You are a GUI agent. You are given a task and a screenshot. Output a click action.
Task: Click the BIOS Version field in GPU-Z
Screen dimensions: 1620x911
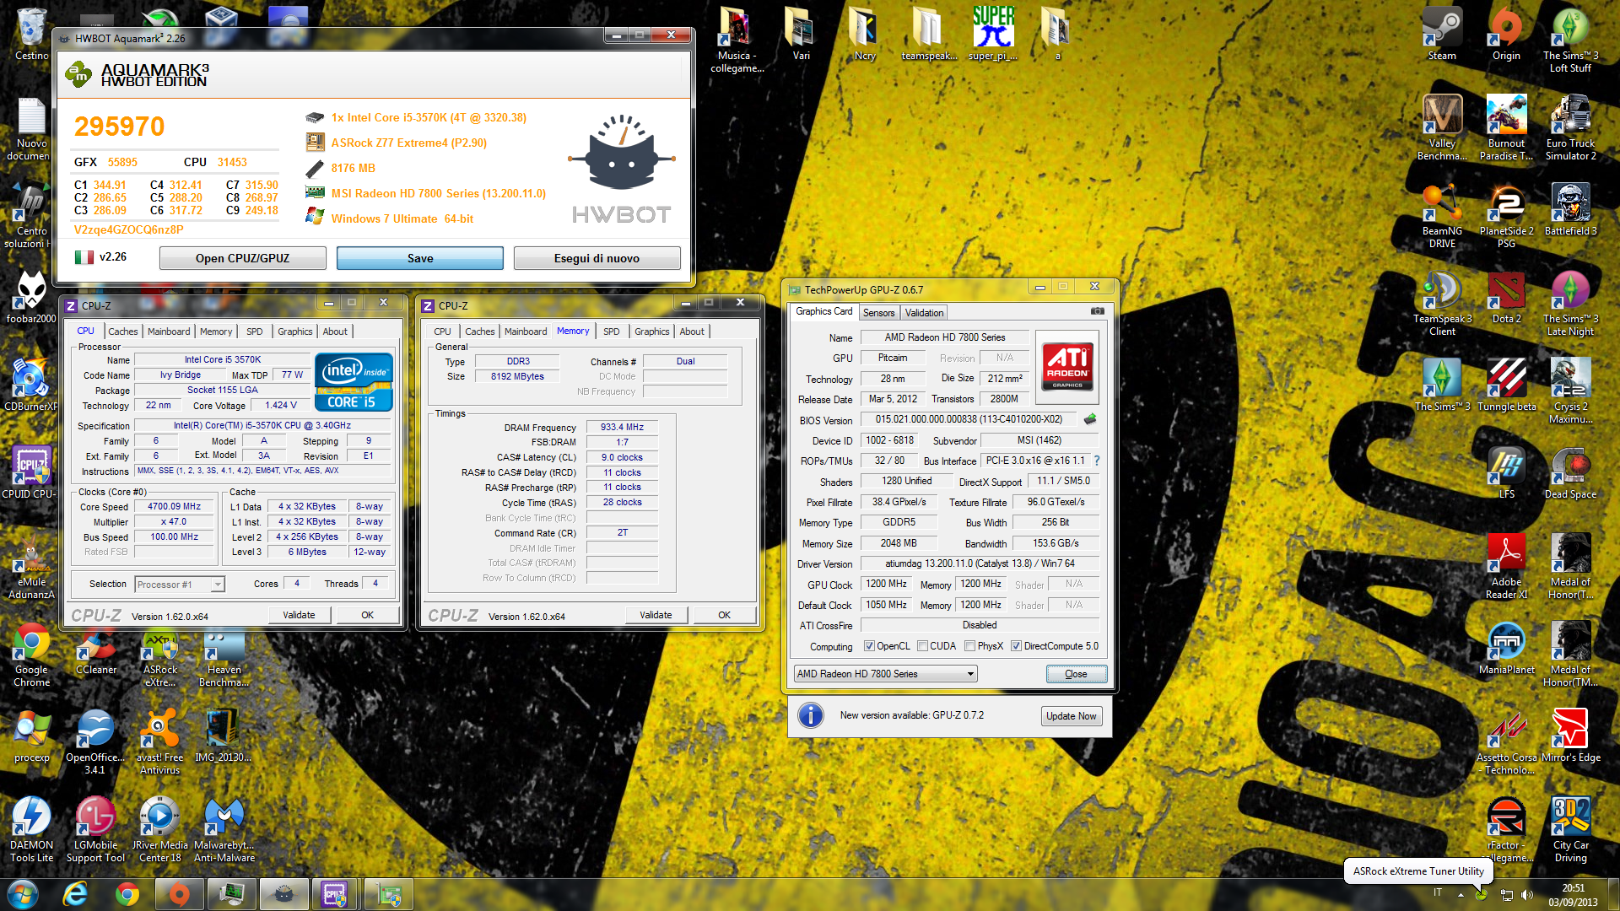pos(969,419)
